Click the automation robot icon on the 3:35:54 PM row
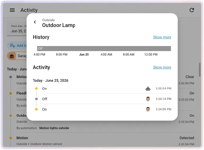 148,89
